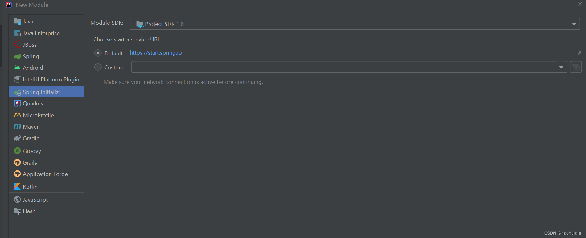Click the Android robot icon

18,68
